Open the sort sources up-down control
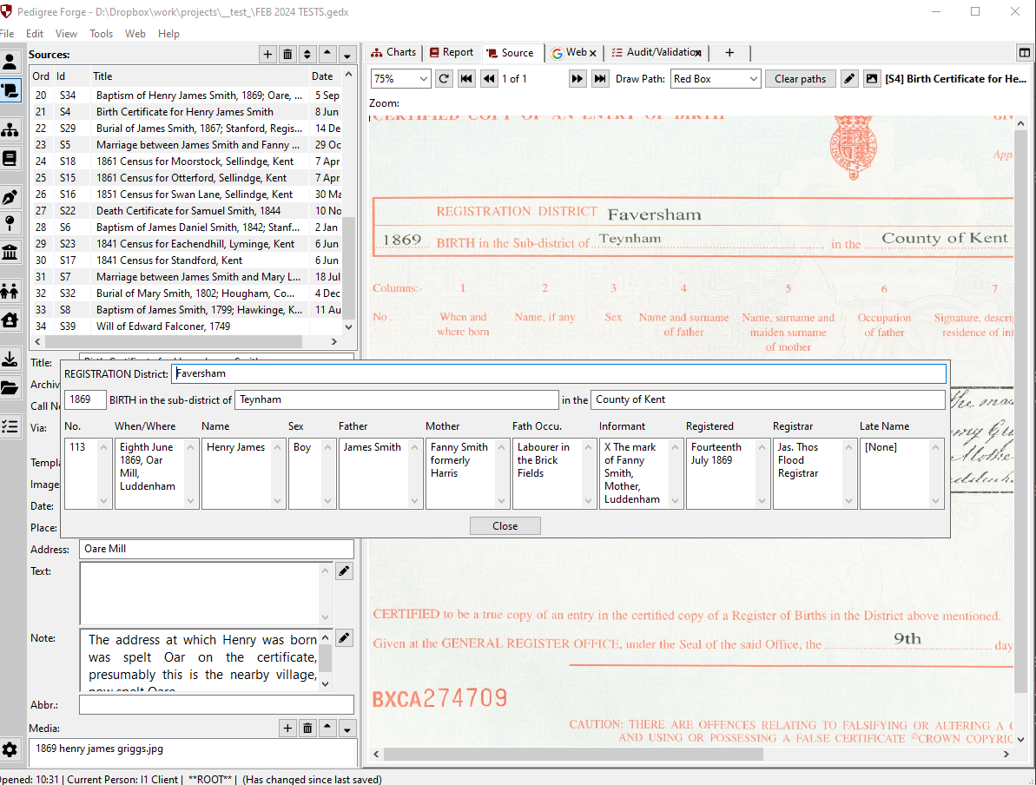Screen dimensions: 1036x785 [x=307, y=55]
